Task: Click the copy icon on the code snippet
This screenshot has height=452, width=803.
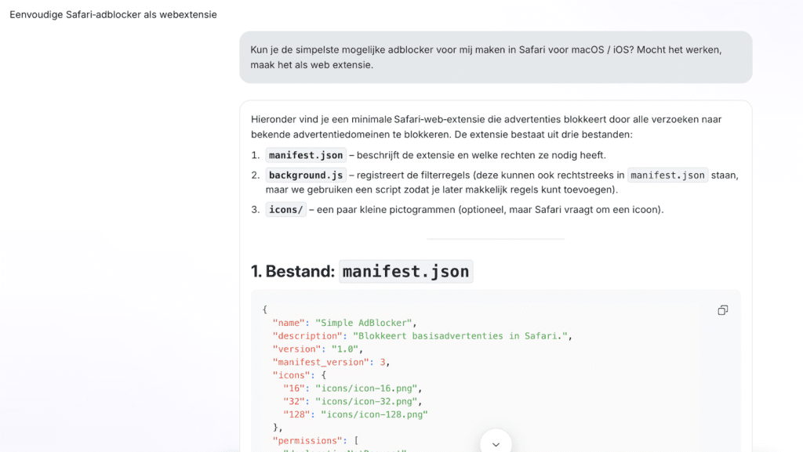Action: 722,310
